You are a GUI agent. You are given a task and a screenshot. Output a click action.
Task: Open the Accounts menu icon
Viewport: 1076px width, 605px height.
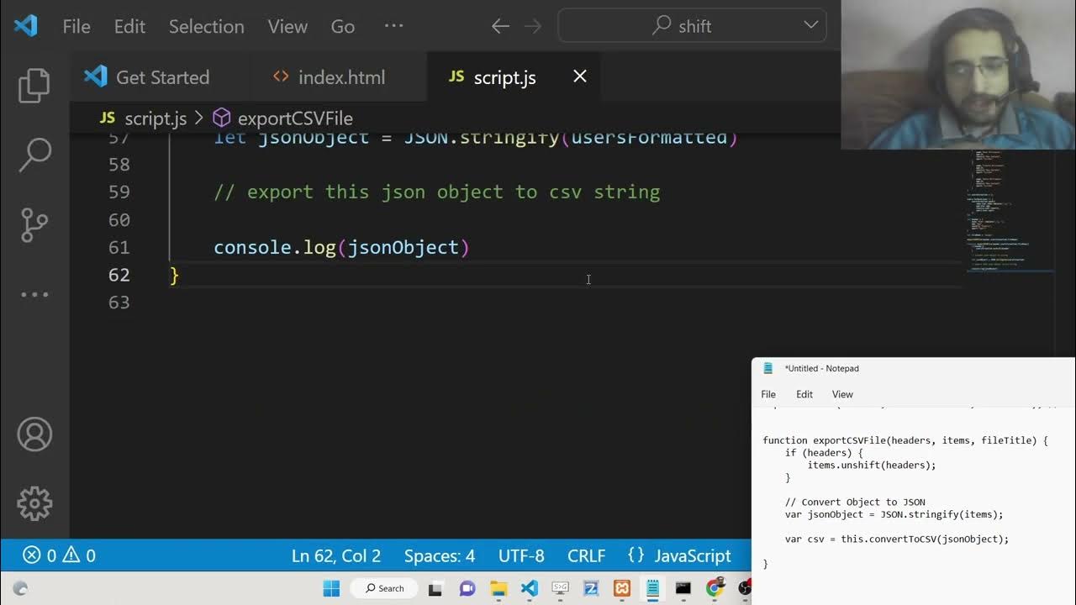(34, 434)
